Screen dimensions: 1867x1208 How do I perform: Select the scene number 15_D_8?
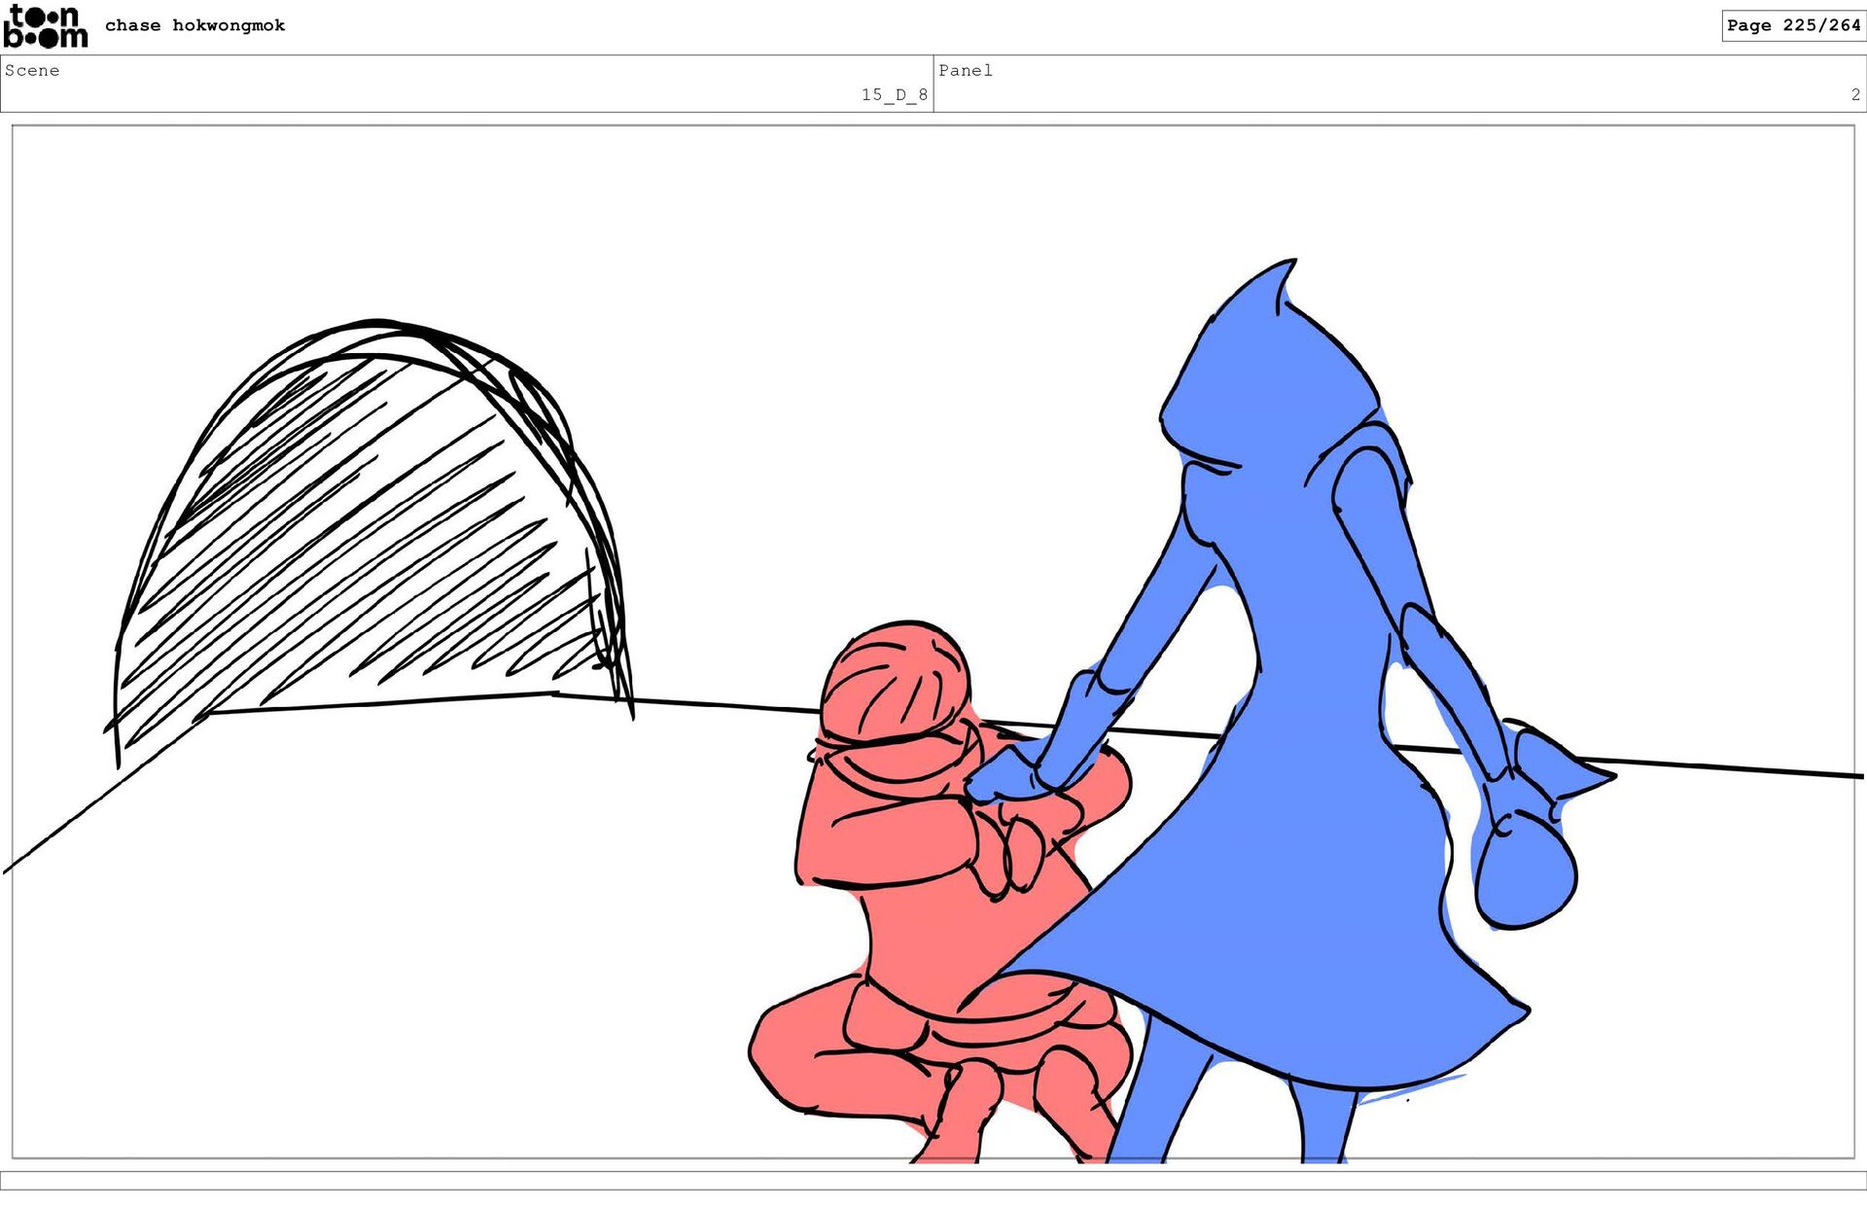tap(894, 94)
